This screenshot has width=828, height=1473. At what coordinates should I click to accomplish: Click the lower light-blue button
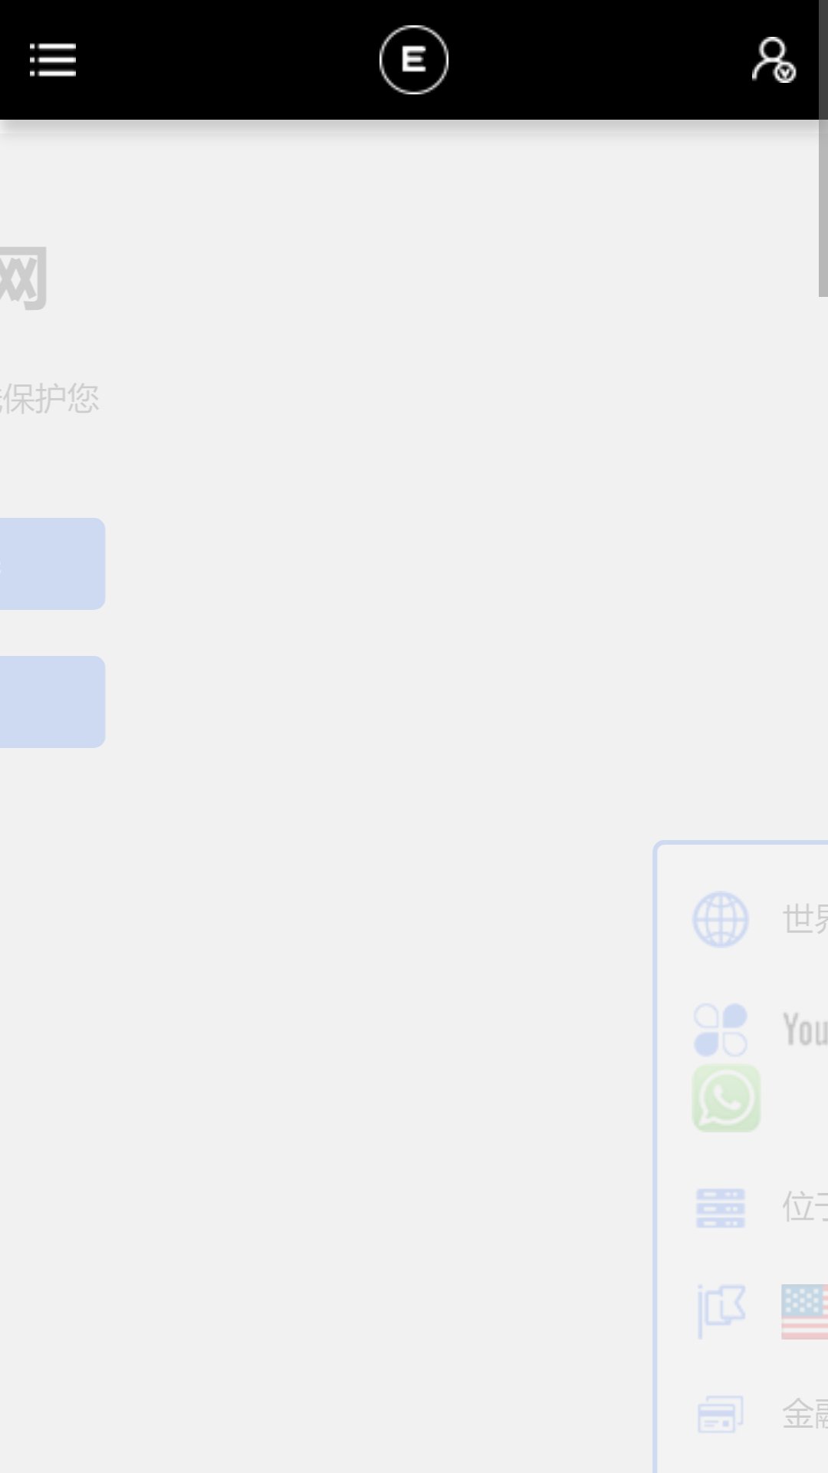[52, 702]
